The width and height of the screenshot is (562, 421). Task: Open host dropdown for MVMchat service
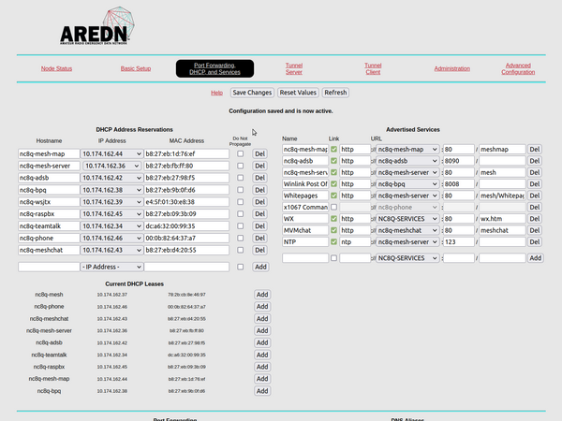click(x=407, y=230)
